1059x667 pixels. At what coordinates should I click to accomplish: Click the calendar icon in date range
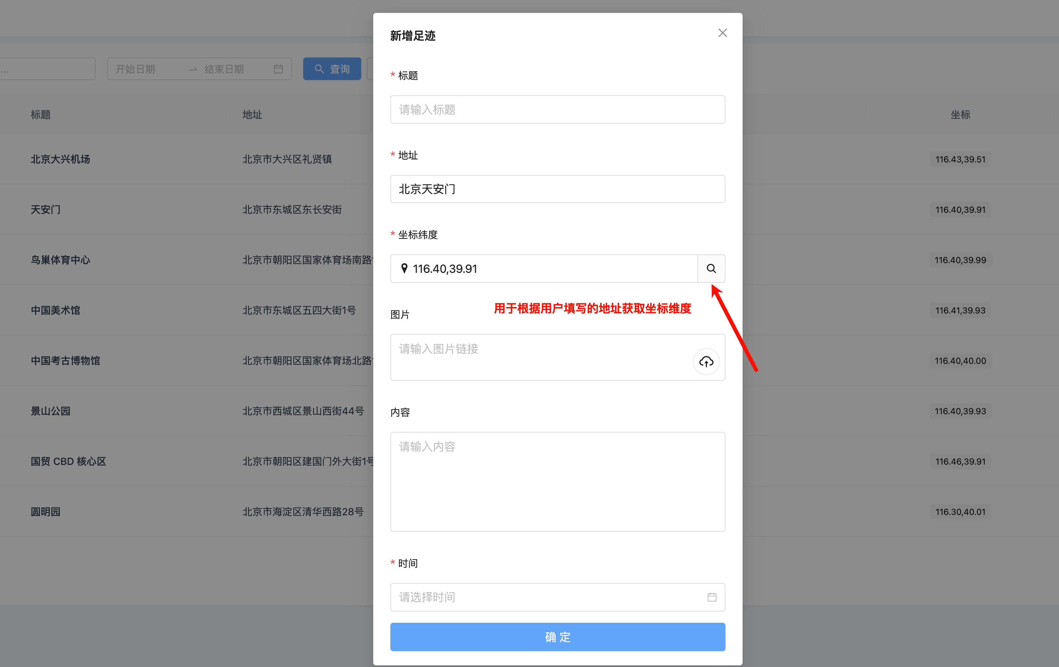[x=278, y=69]
